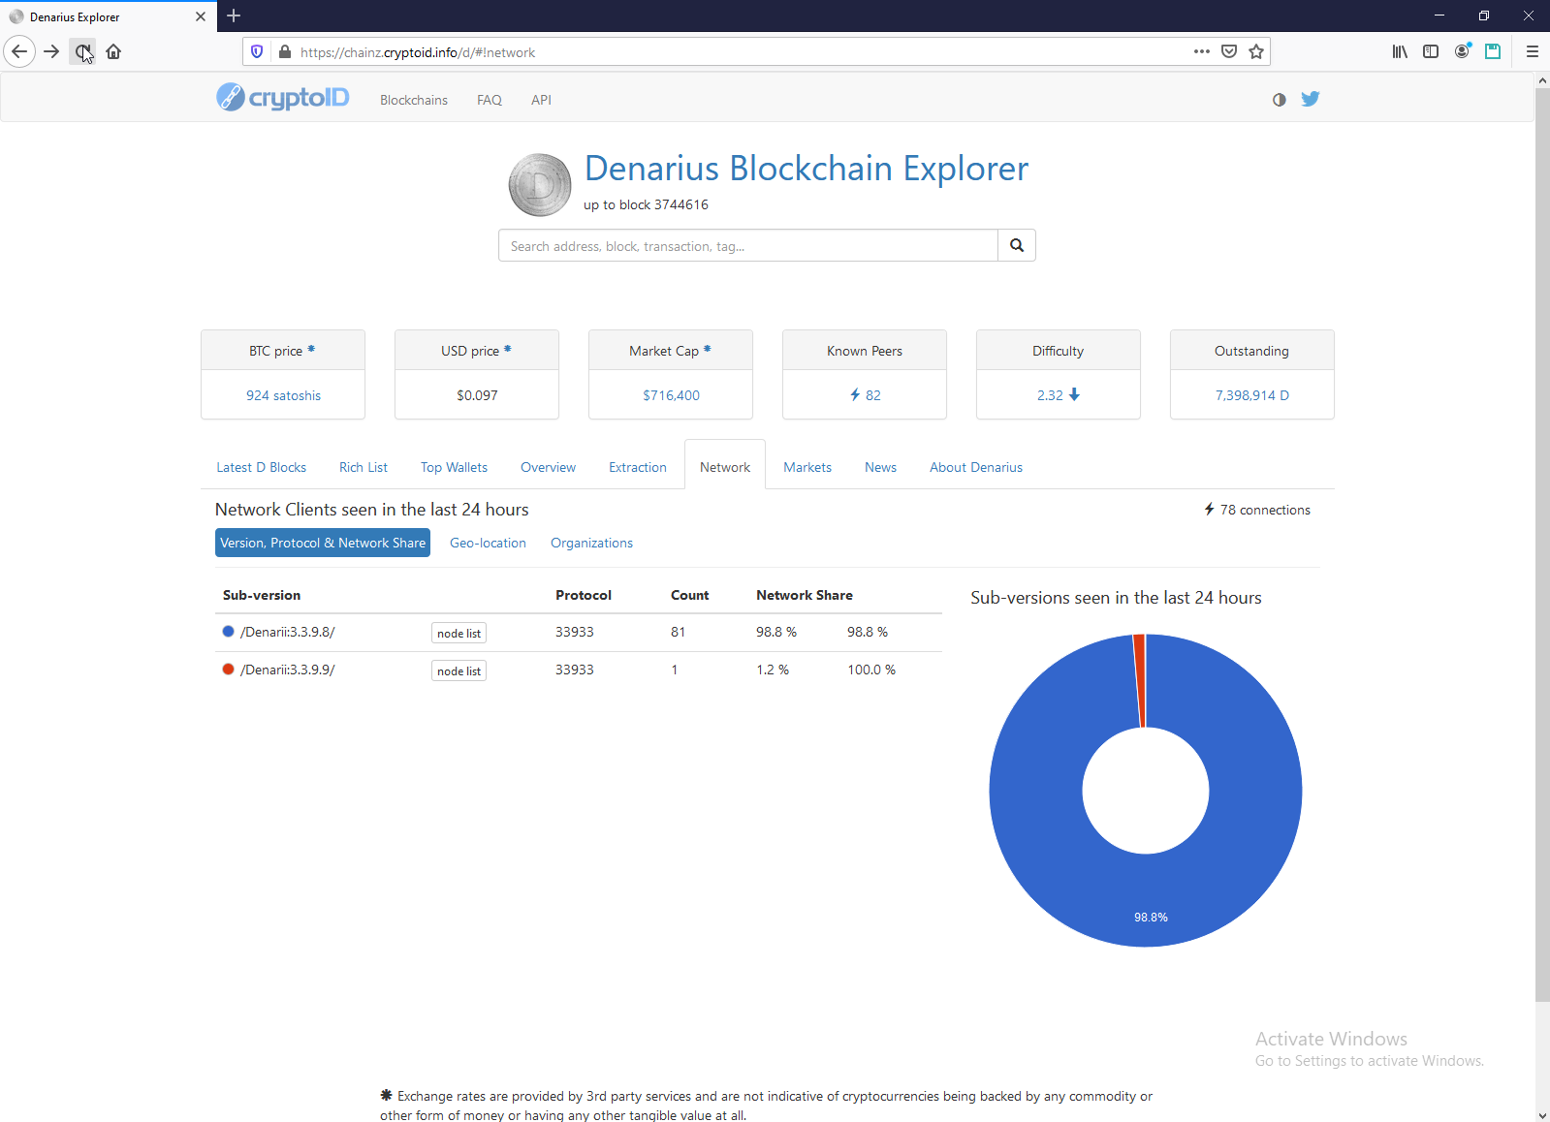Screen dimensions: 1550x1122
Task: Click the blue /Denarii:3.3.9.8/ legend dot
Action: (x=228, y=631)
